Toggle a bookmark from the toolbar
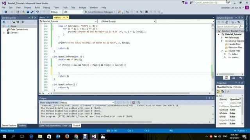250x140 pixels. point(146,12)
